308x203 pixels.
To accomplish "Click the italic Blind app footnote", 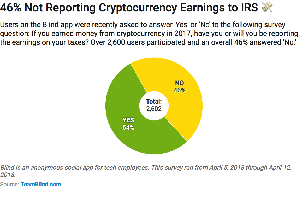I will 146,171.
